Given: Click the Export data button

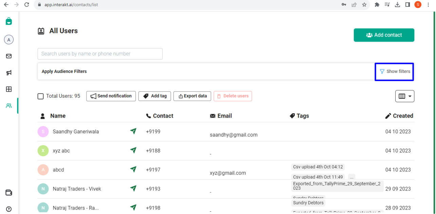Looking at the screenshot, I should [x=192, y=96].
